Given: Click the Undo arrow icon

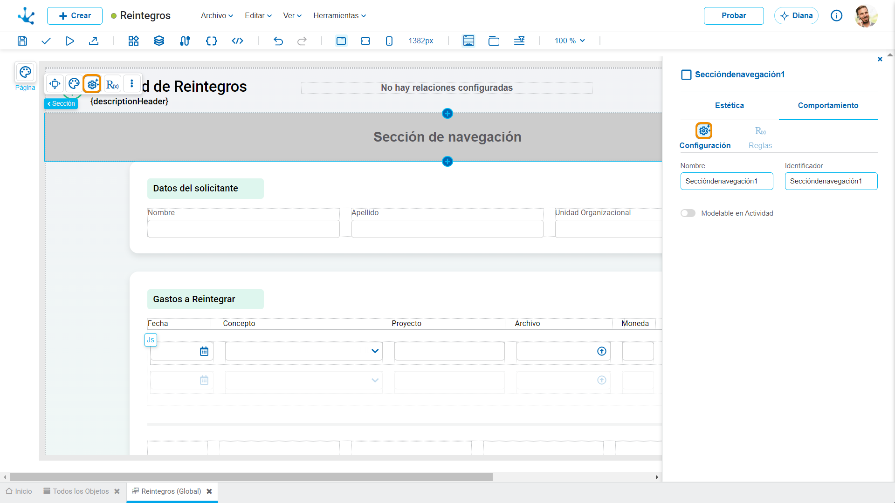Looking at the screenshot, I should (x=278, y=41).
